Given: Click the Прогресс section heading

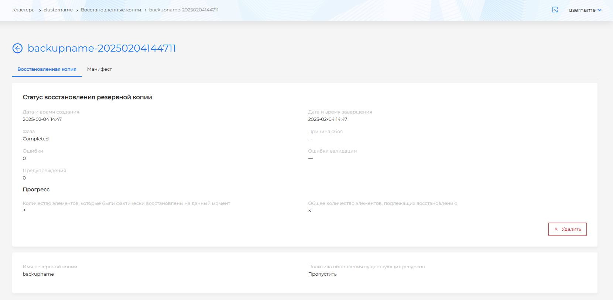Looking at the screenshot, I should tap(36, 189).
